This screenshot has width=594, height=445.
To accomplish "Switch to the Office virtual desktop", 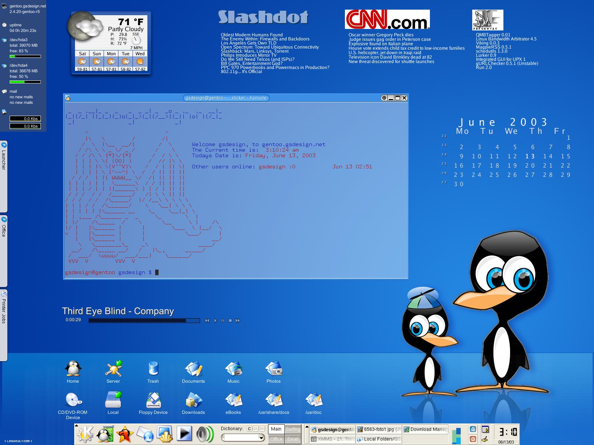I will pos(276,439).
